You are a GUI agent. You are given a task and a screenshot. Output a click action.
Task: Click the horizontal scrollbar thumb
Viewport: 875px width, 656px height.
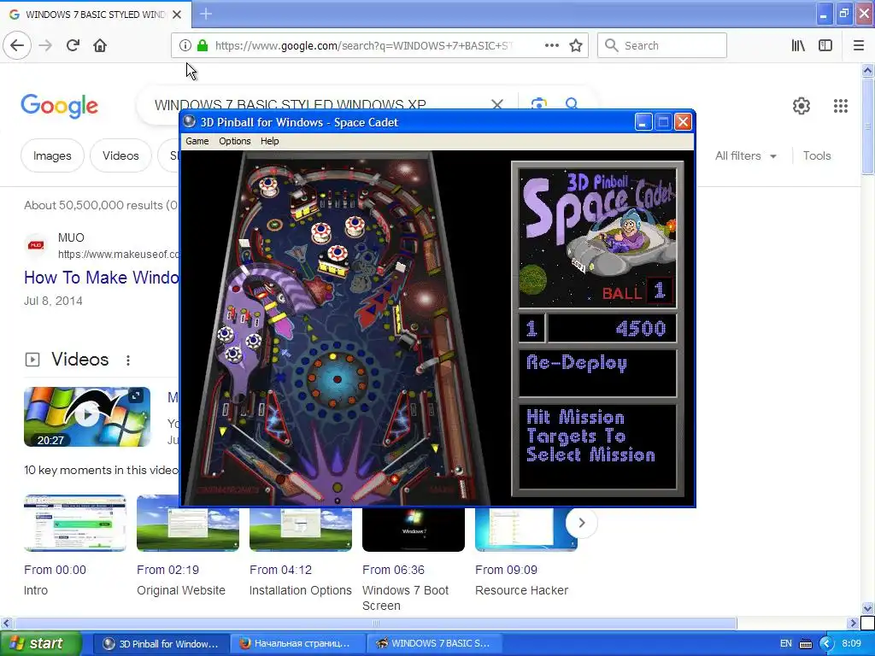(375, 623)
